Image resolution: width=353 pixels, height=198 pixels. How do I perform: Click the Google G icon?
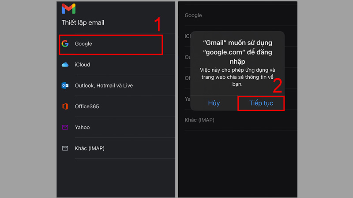(x=65, y=44)
